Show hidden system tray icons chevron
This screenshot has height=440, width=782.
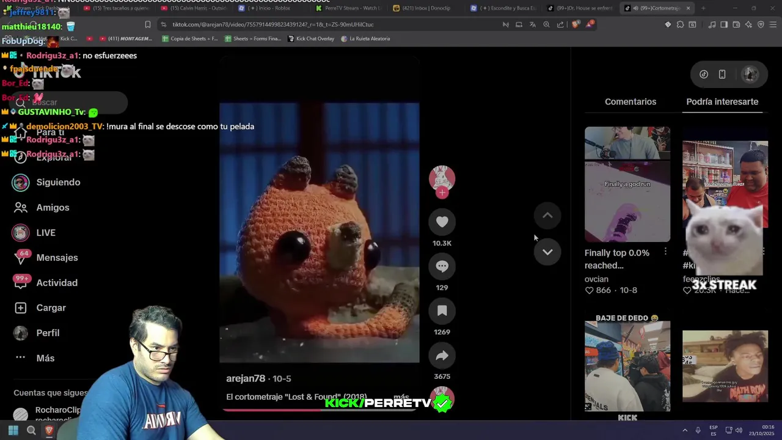(x=685, y=430)
